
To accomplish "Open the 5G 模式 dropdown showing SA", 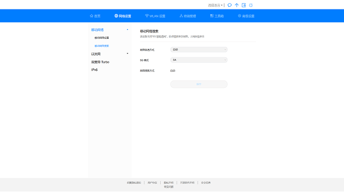I will tap(199, 60).
